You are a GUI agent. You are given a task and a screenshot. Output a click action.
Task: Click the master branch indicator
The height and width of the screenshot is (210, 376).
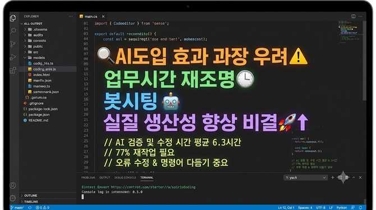coord(17,208)
